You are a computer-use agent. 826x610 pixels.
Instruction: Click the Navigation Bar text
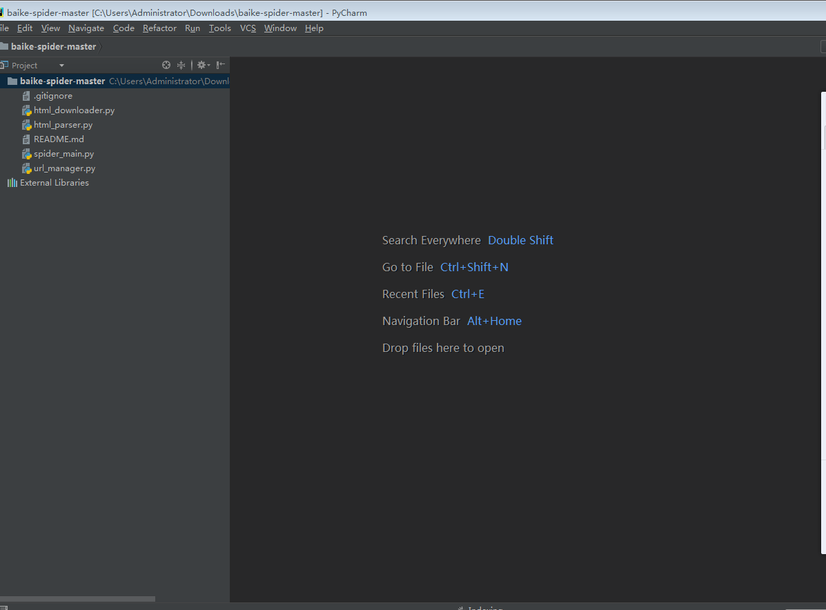pyautogui.click(x=422, y=322)
